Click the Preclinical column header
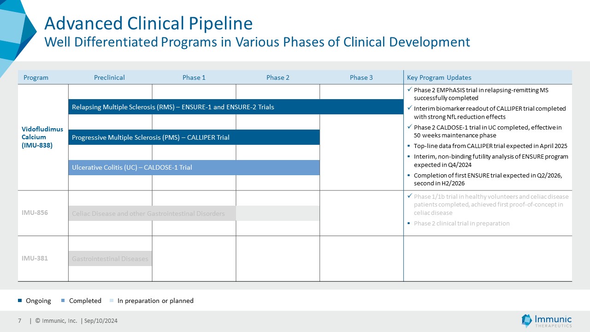Screen dimensions: 590x332 coord(109,77)
